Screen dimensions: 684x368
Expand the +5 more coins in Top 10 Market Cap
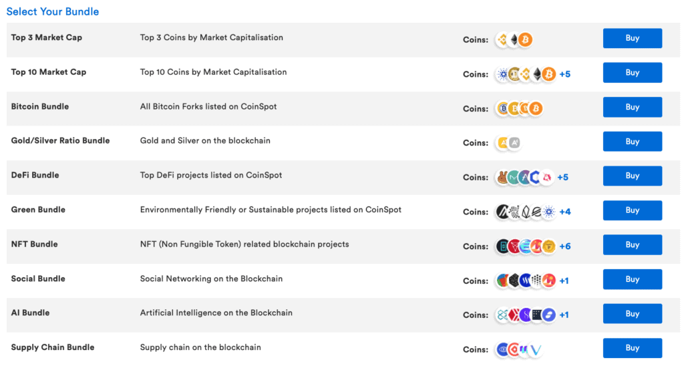pos(565,74)
